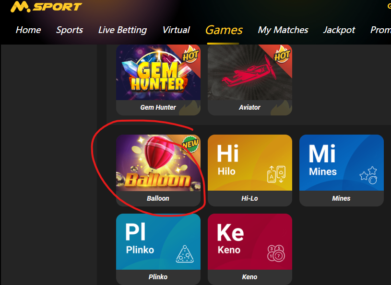Click the Mines stars and bomb icon
Screen dimensions: 391x285
tap(368, 175)
